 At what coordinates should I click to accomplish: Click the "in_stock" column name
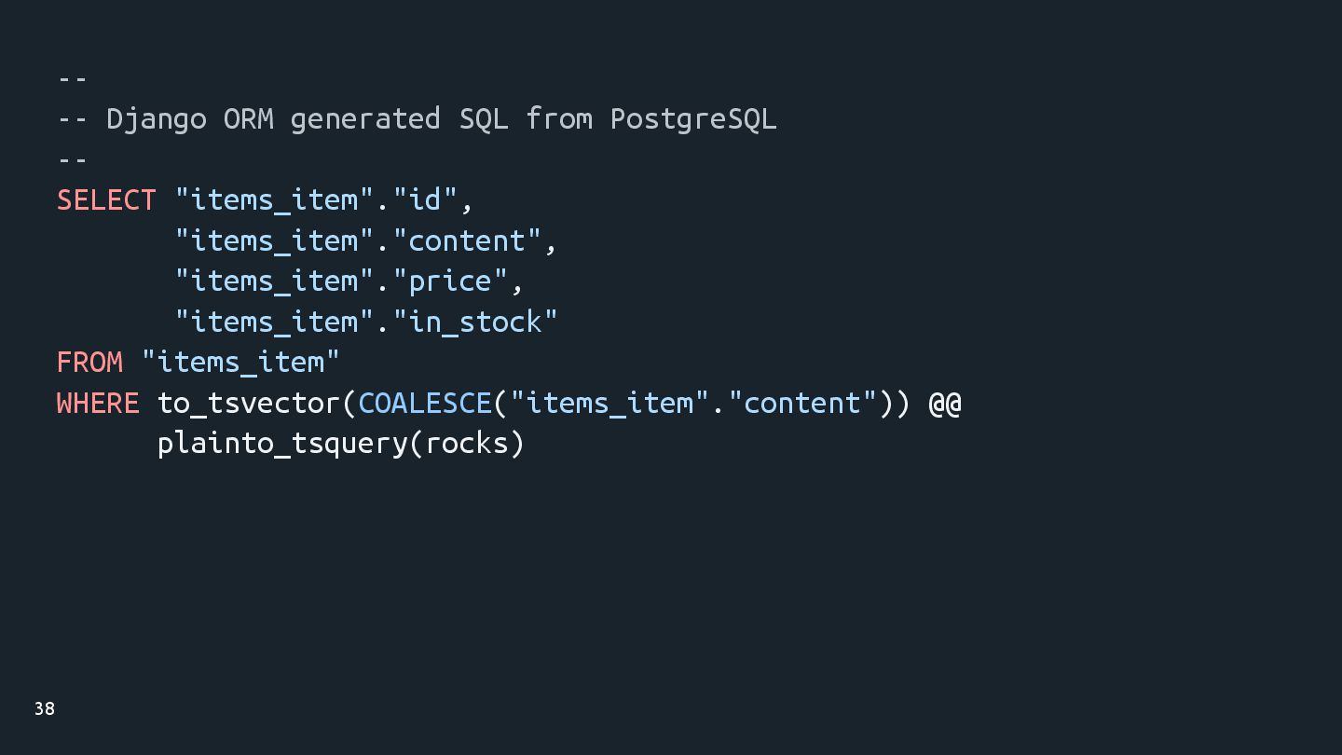coord(475,322)
